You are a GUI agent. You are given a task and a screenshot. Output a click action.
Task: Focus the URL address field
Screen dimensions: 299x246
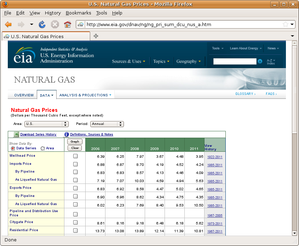tap(183, 25)
